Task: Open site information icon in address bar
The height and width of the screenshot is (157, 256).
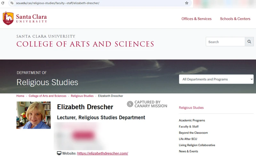Action: point(12,3)
